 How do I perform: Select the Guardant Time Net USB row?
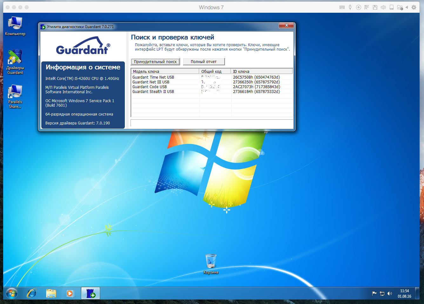(x=153, y=77)
